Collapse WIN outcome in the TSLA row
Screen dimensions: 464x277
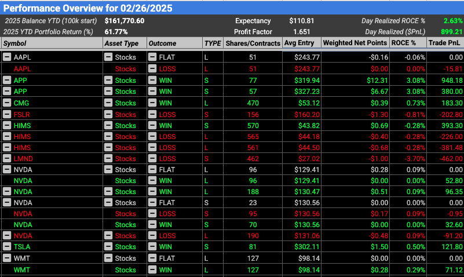point(152,246)
